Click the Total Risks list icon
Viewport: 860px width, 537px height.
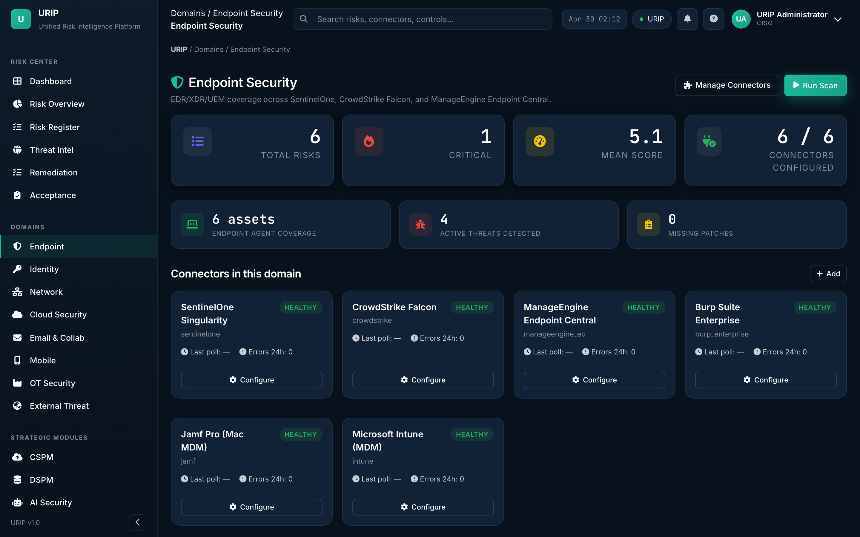coord(198,141)
